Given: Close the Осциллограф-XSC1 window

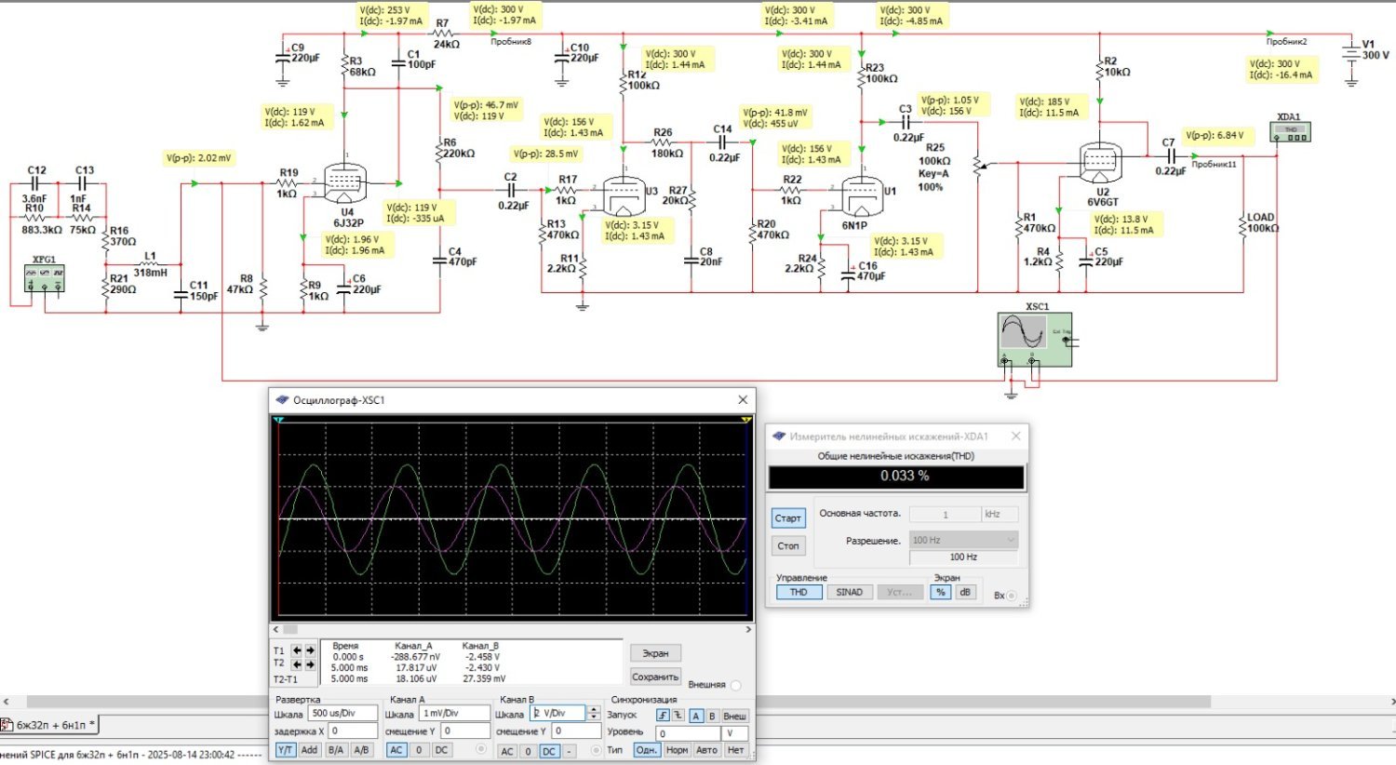Looking at the screenshot, I should 743,400.
